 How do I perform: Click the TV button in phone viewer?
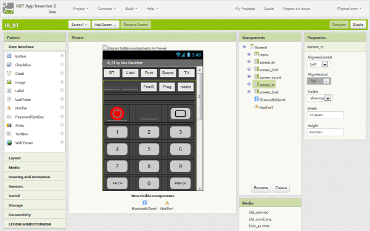click(x=187, y=73)
